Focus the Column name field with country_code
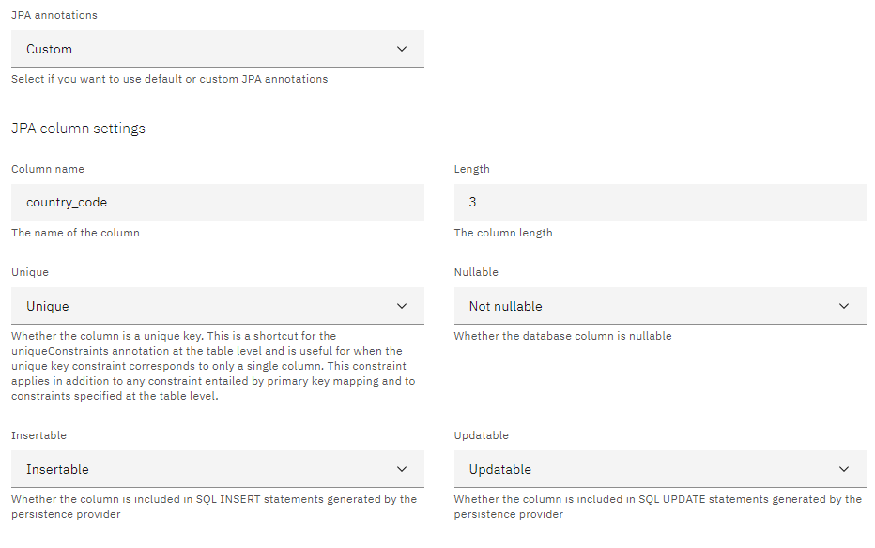875x548 pixels. point(217,202)
